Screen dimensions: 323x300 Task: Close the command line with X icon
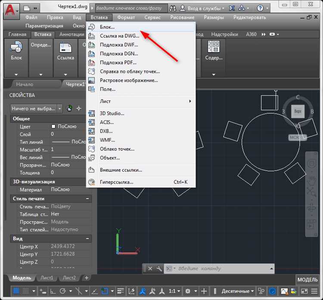(150, 269)
